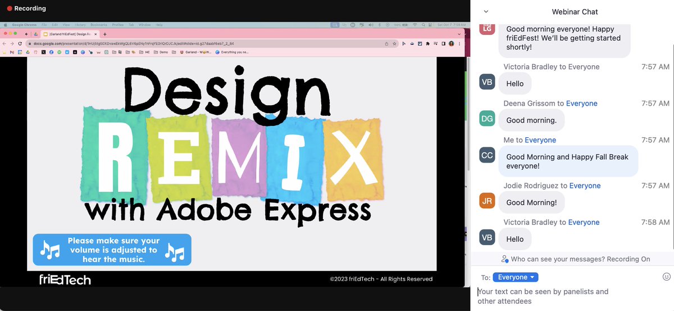The height and width of the screenshot is (311, 674).
Task: Select Jodie's "Good Morning!" message bubble
Action: (x=532, y=202)
